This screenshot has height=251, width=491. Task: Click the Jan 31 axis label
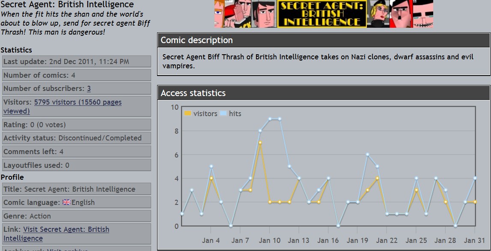pos(474,240)
